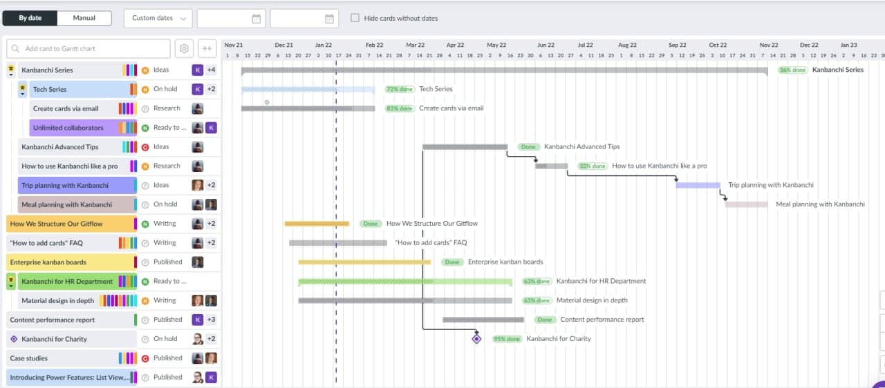Image resolution: width=885 pixels, height=388 pixels.
Task: Click Kanbanchi for HR Department green status icon
Action: (x=145, y=282)
